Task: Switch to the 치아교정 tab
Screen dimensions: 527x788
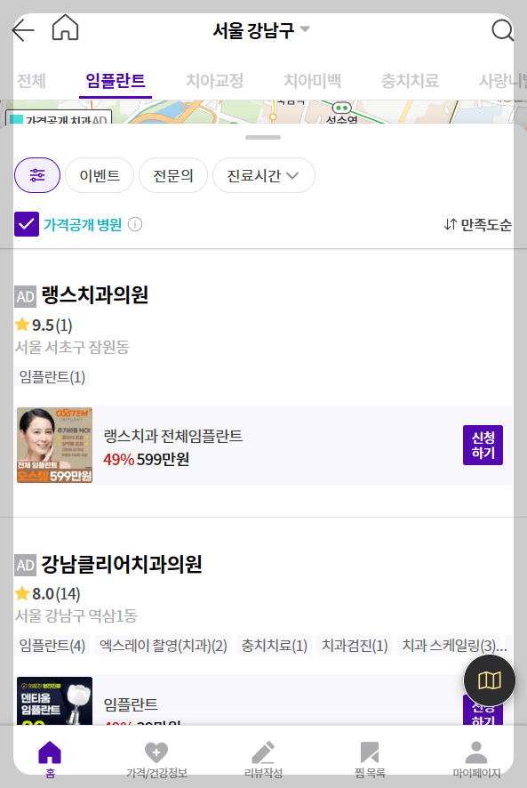Action: click(x=216, y=79)
